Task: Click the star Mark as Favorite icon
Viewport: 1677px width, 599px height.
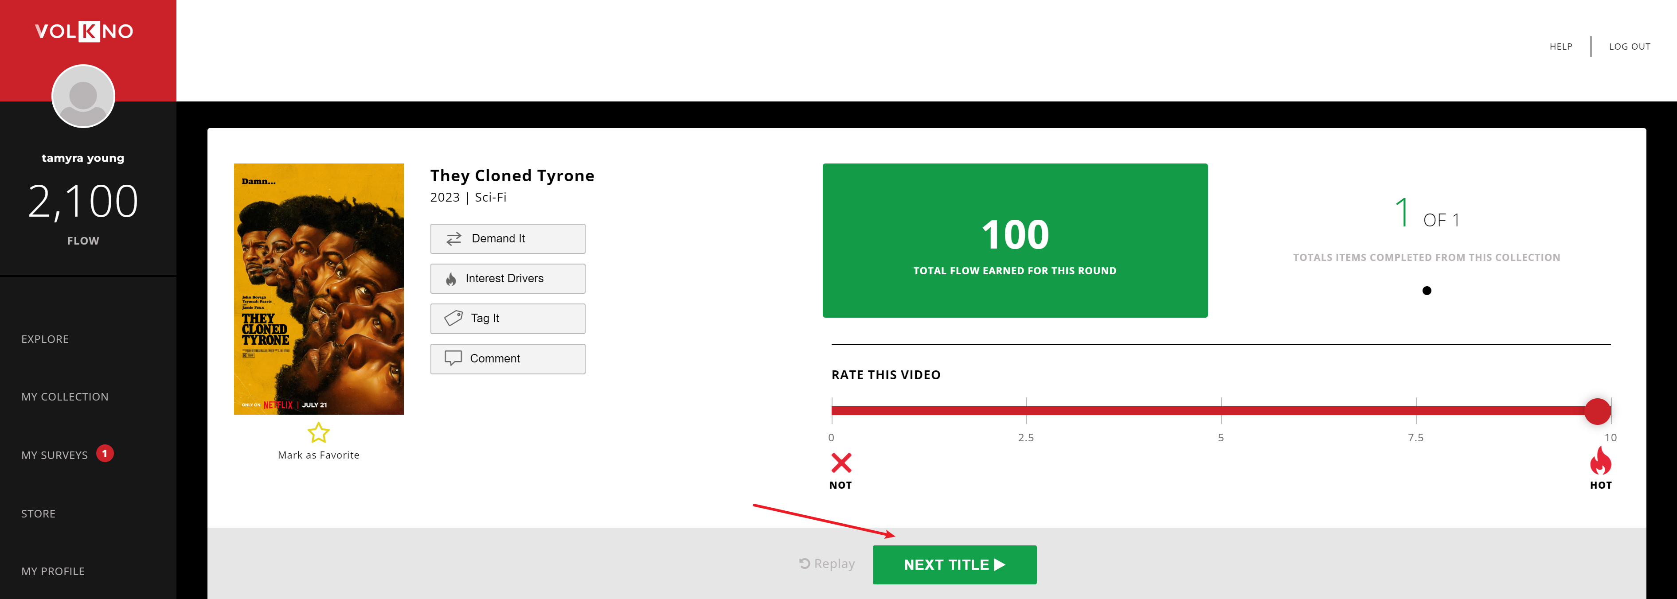Action: [x=318, y=432]
